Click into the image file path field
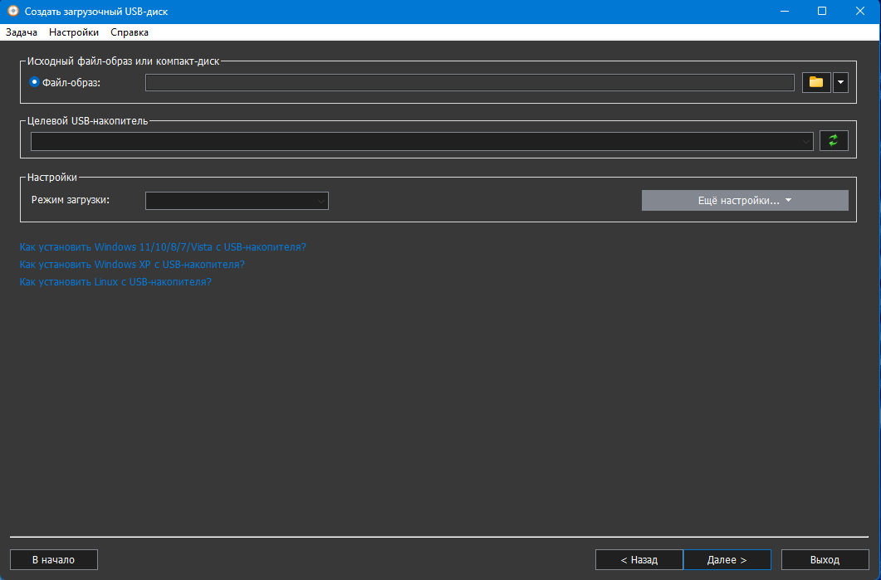881x580 pixels. [469, 82]
